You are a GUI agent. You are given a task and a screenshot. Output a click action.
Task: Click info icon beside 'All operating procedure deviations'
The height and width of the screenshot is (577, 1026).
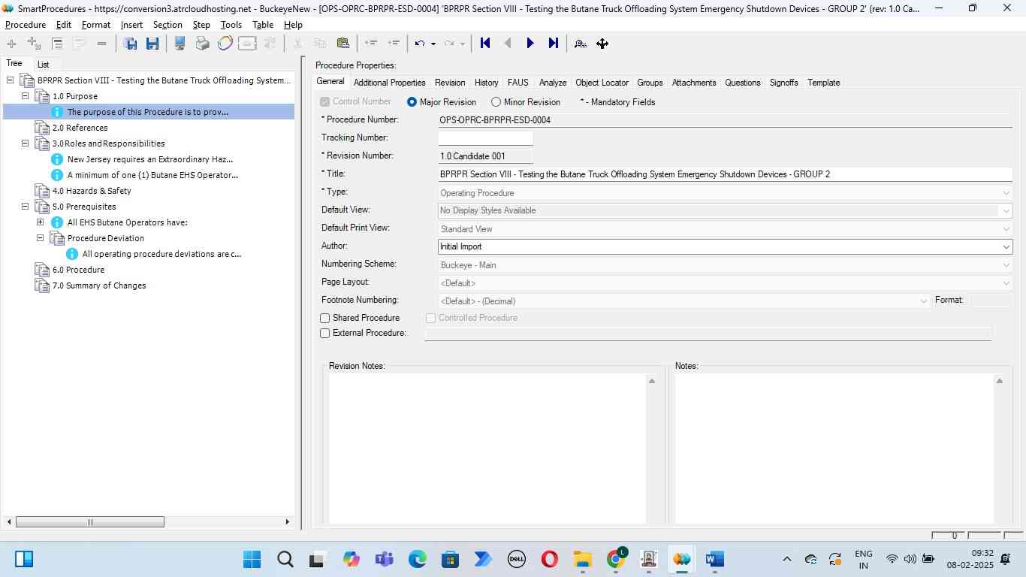(x=72, y=254)
